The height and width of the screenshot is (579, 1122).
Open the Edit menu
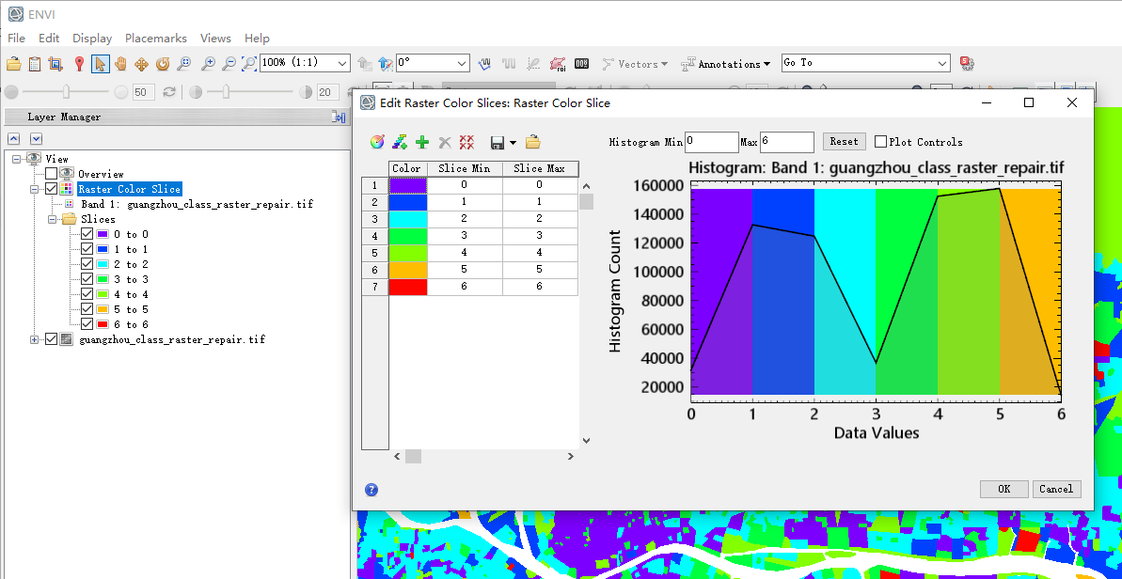49,38
